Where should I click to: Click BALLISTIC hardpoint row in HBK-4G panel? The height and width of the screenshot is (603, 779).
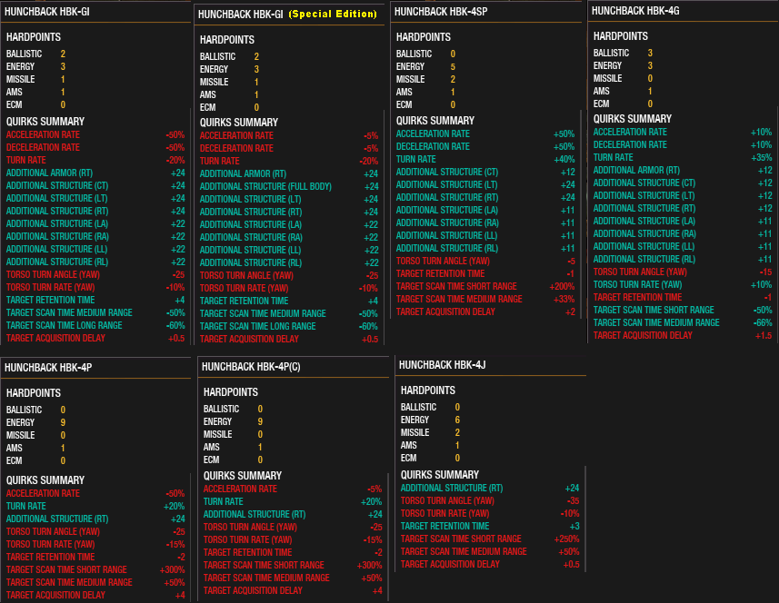point(623,53)
